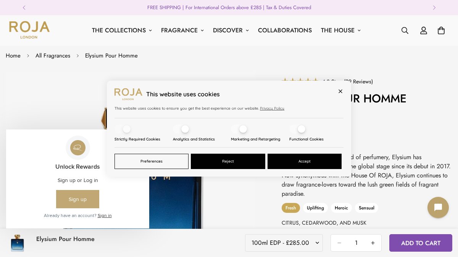Toggle Functional Cookies switch
Screen dimensions: 458x257
(297, 129)
